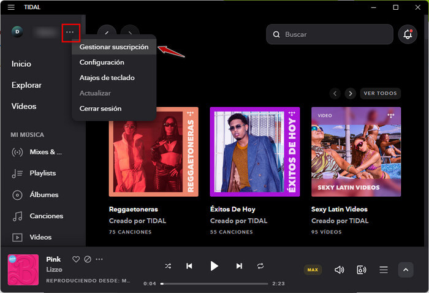Open the output device selector icon

(362, 270)
